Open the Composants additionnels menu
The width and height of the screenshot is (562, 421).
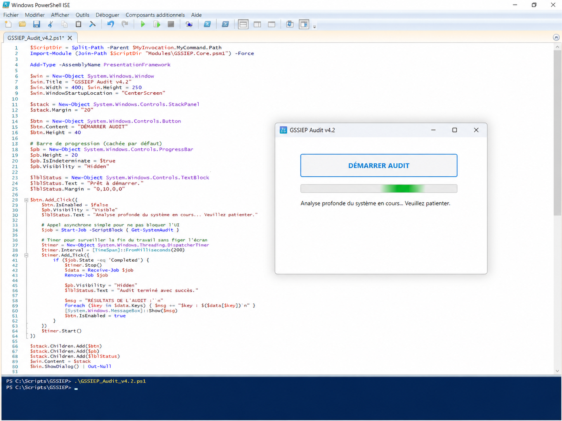tap(155, 15)
